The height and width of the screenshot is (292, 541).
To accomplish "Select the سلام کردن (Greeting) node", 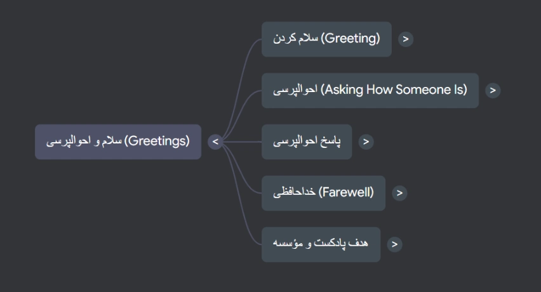I will coord(326,39).
